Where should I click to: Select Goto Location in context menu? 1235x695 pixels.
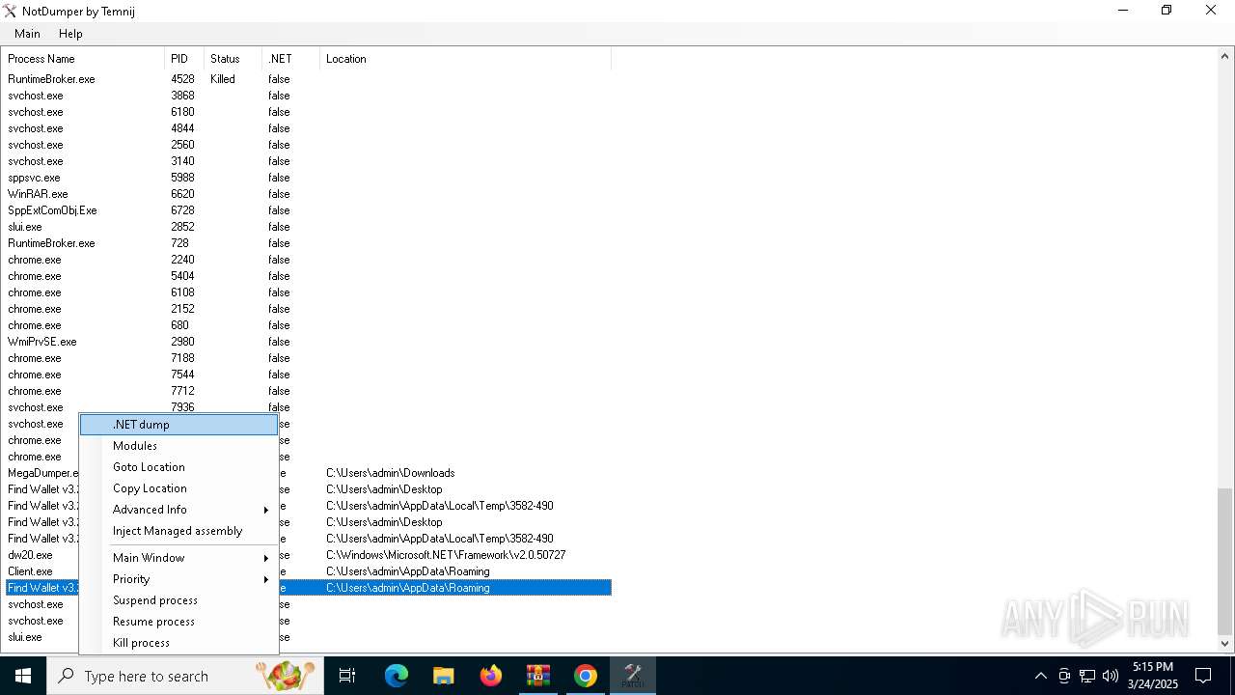point(179,467)
